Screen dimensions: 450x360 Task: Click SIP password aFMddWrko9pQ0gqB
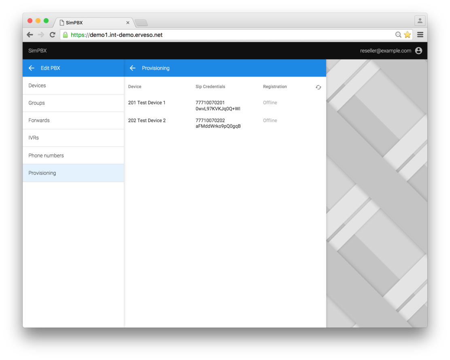point(218,126)
